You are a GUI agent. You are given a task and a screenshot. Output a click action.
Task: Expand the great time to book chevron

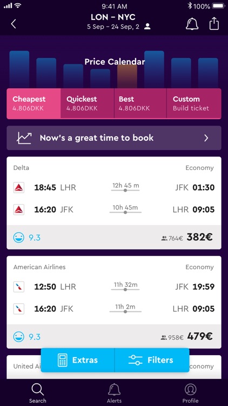pos(206,138)
